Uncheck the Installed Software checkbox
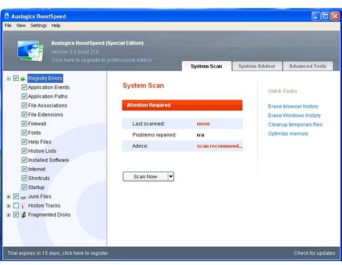This screenshot has height=265, width=342. coord(24,160)
